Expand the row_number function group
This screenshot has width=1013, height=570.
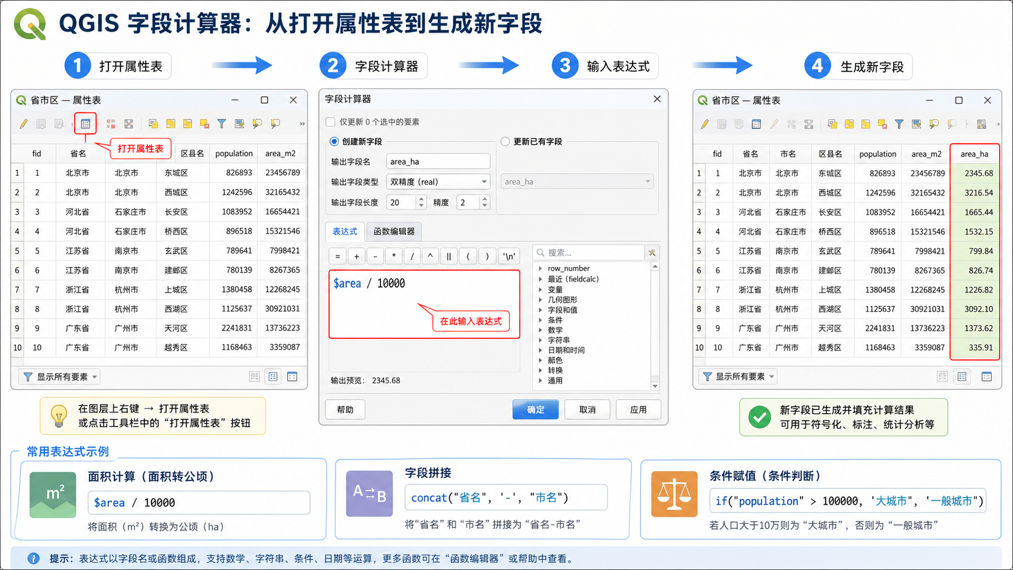point(540,269)
